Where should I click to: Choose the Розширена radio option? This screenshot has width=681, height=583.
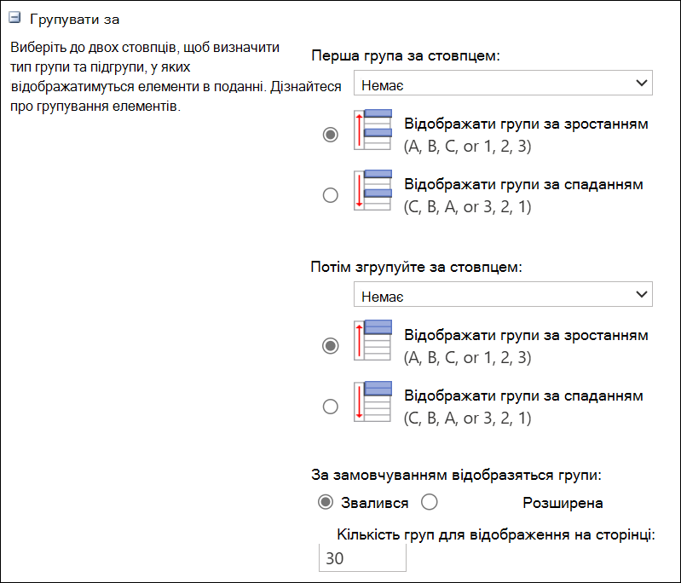tap(429, 502)
